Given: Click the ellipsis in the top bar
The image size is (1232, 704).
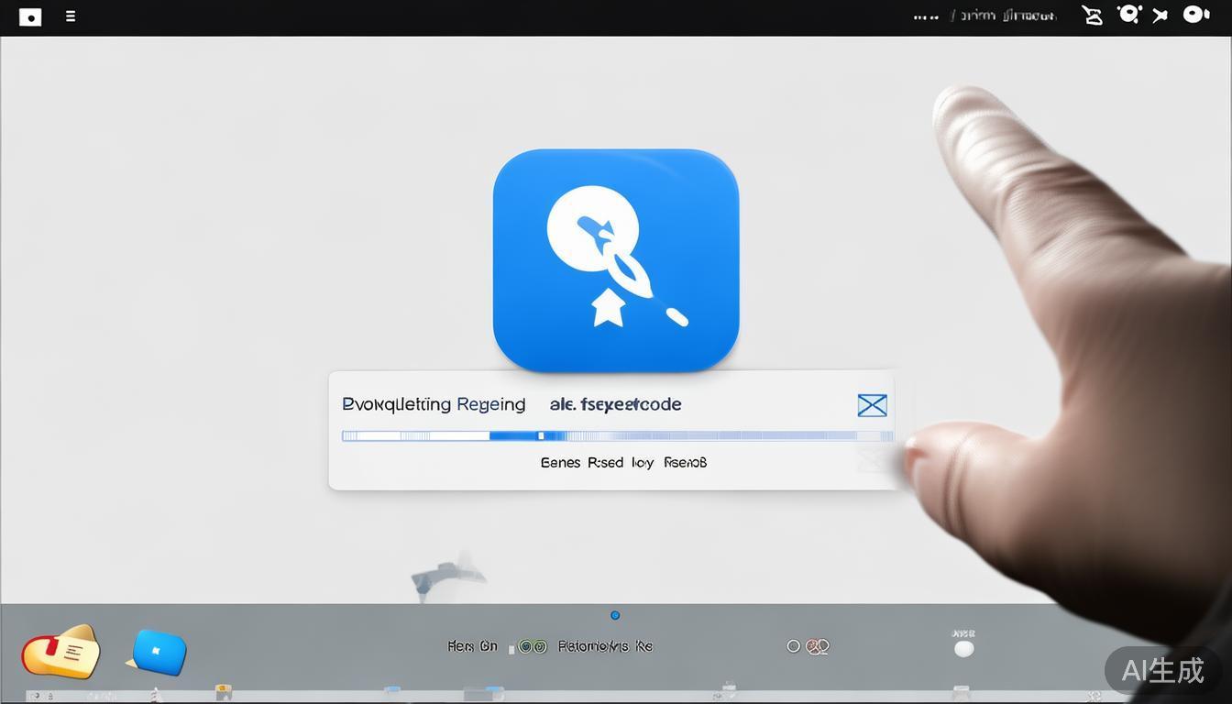Looking at the screenshot, I should [926, 16].
